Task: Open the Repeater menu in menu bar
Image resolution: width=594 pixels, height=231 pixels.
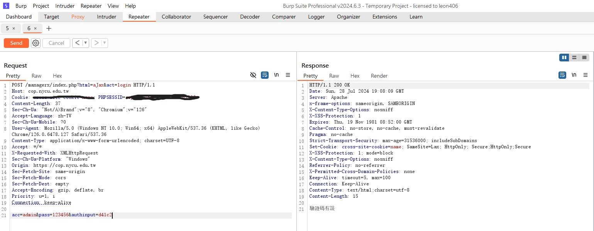Action: (x=91, y=6)
